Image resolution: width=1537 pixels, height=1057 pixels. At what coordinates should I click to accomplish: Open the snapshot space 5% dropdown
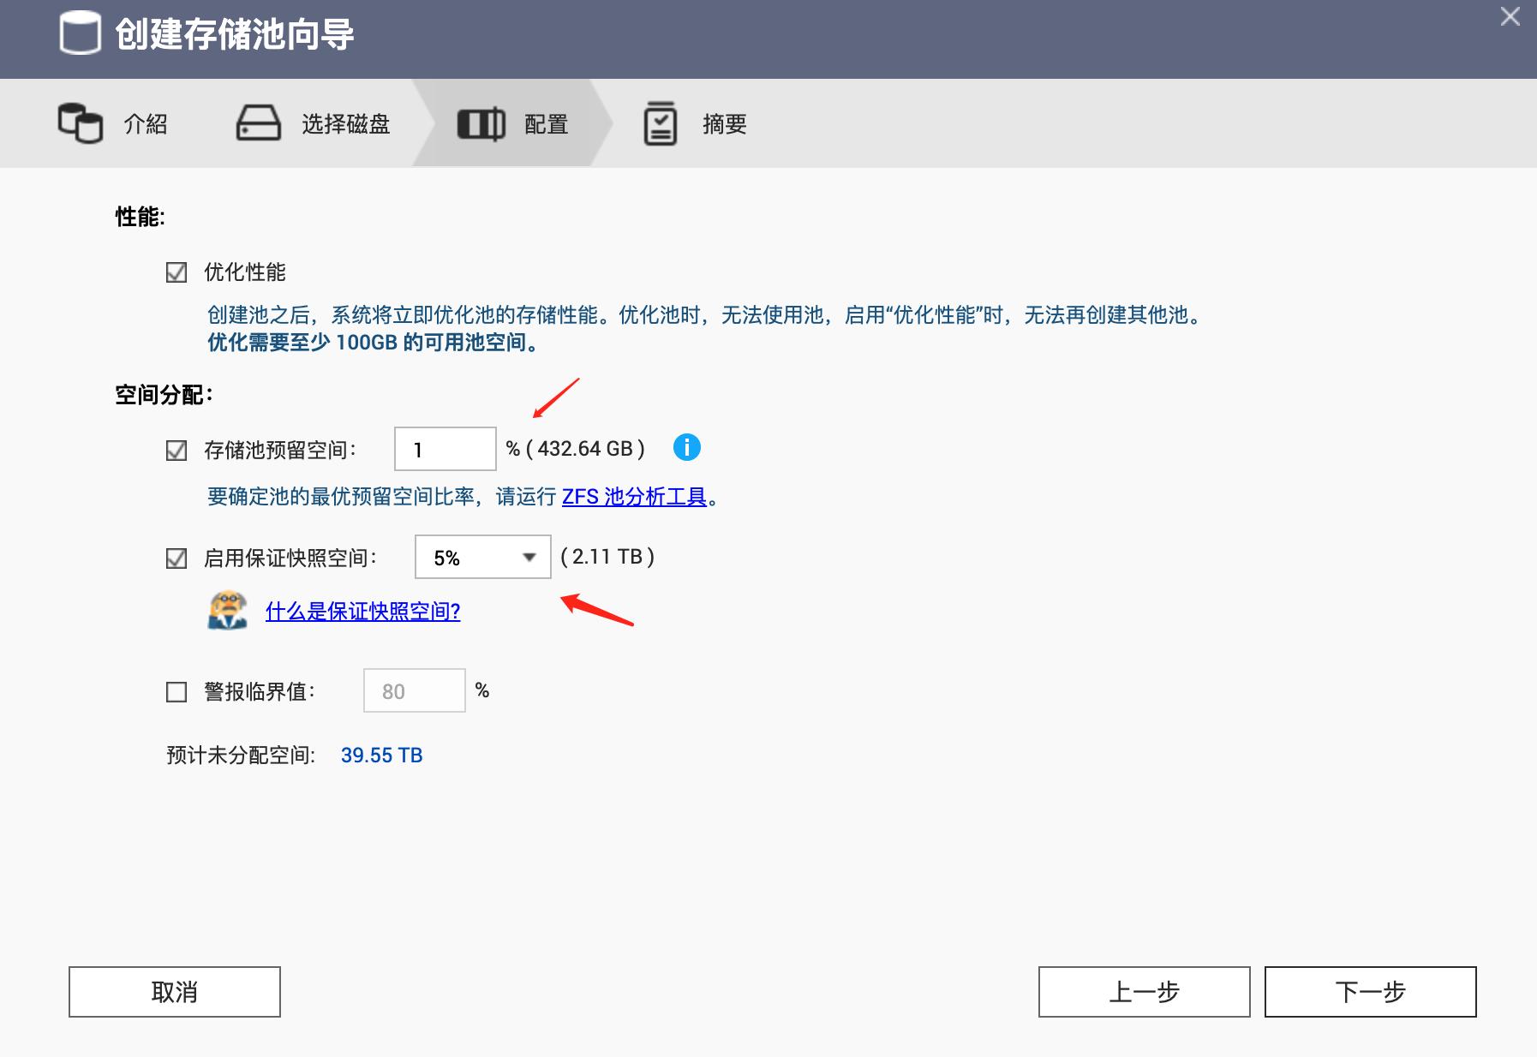482,557
